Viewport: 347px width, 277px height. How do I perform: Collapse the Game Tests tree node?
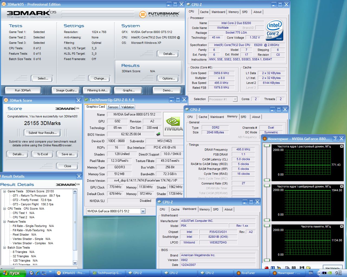(5, 191)
